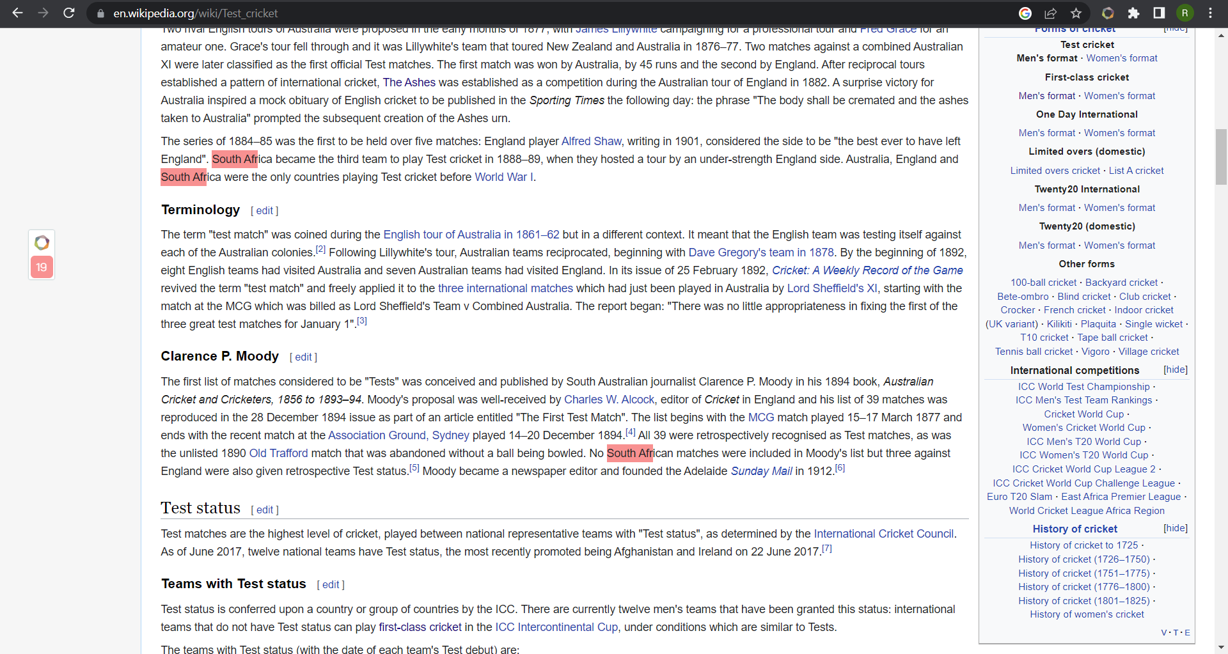Open citation reference [7]
This screenshot has height=654, width=1228.
point(826,549)
